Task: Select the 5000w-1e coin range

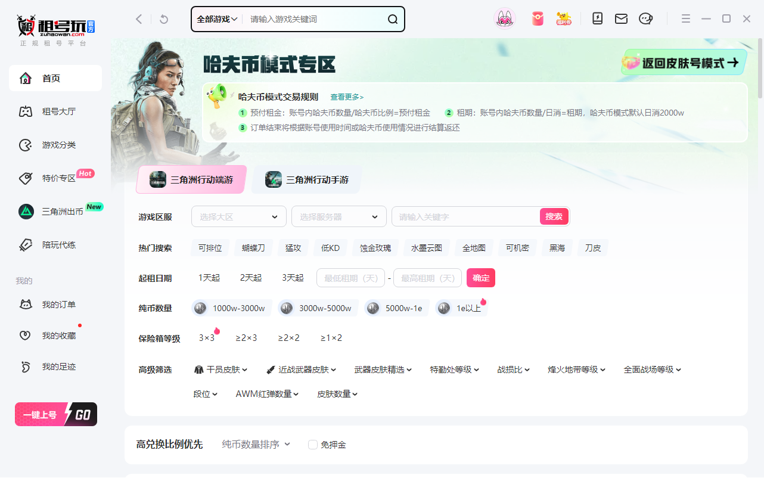Action: click(x=397, y=308)
